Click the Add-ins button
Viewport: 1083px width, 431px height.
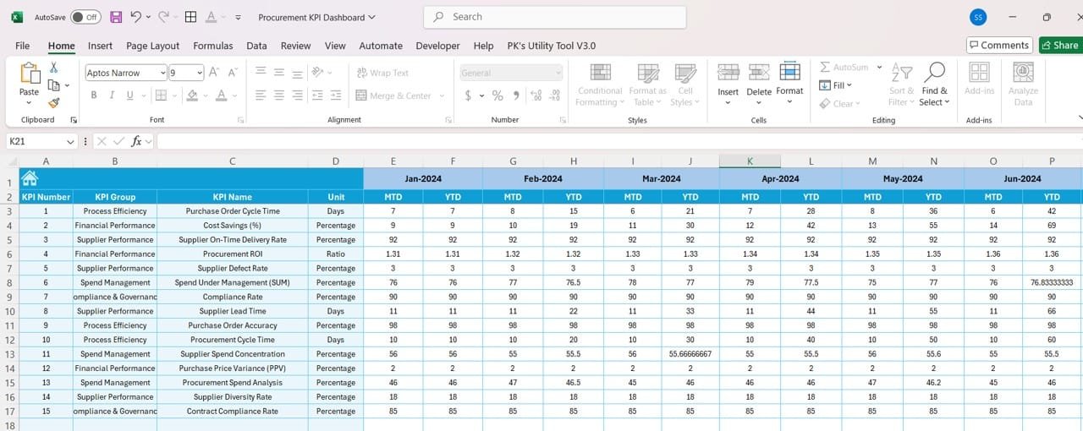pyautogui.click(x=979, y=79)
